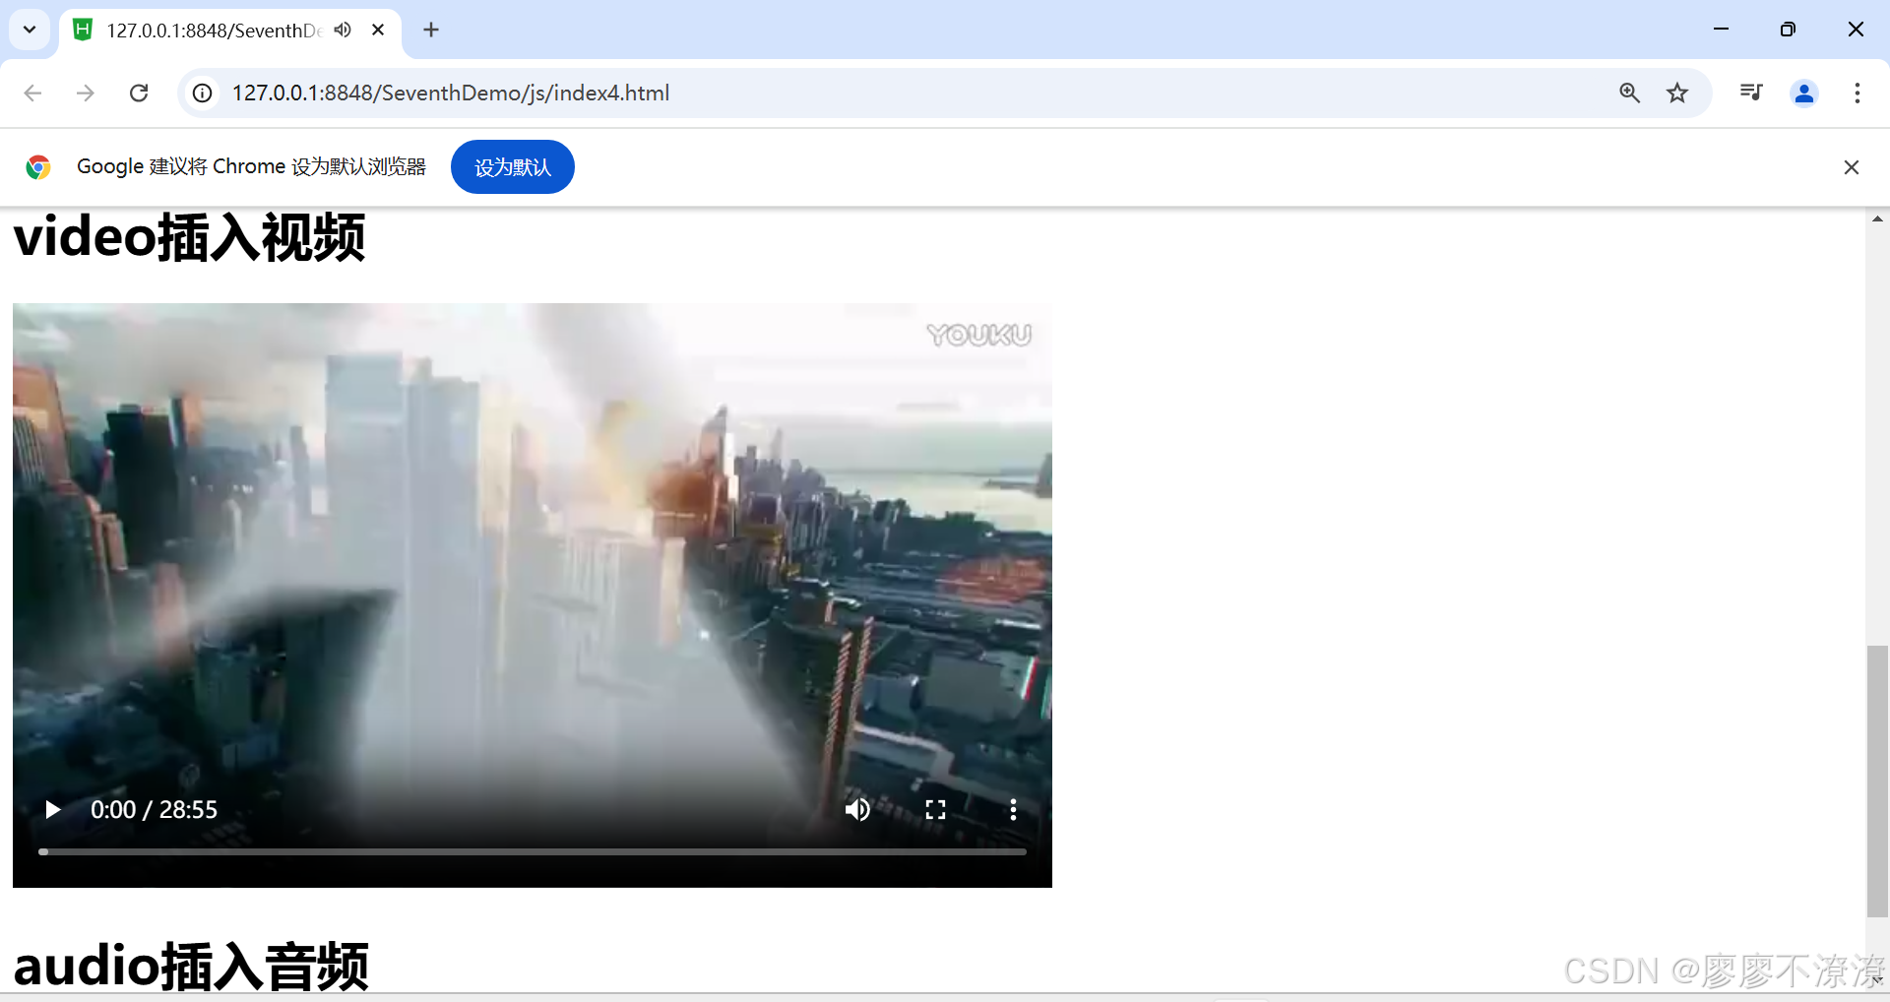Open video more options menu
1890x1002 pixels.
1013,809
